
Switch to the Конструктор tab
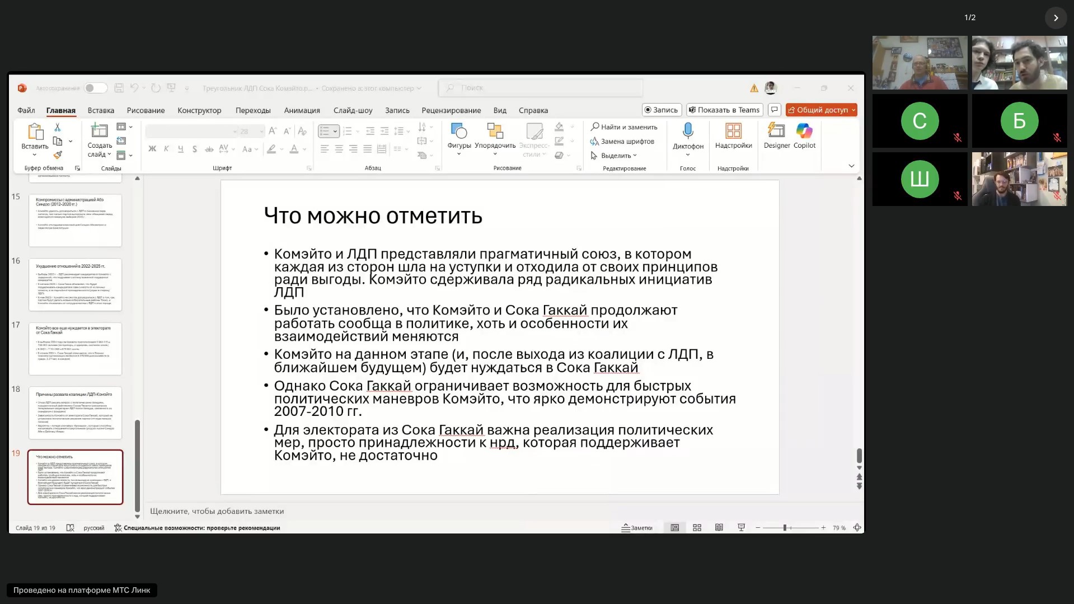tap(199, 110)
